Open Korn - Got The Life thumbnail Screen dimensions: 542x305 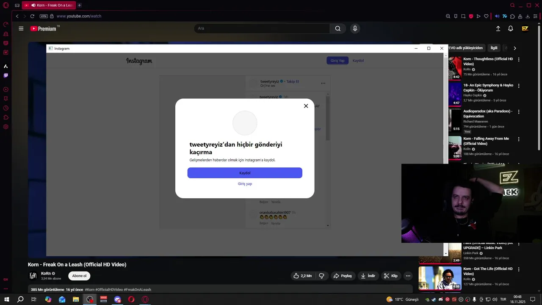click(440, 278)
